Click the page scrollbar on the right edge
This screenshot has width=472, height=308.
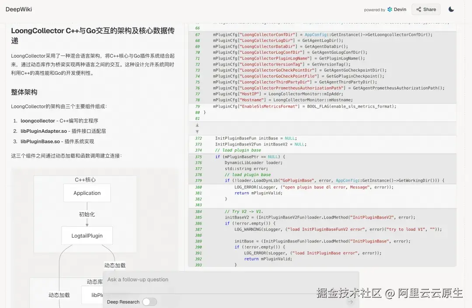click(470, 131)
